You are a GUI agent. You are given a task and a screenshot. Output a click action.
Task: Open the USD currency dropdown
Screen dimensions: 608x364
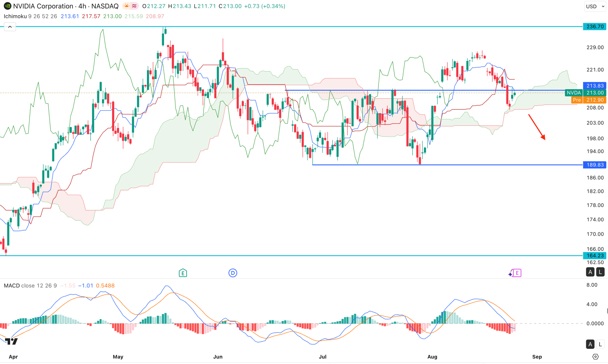[595, 6]
